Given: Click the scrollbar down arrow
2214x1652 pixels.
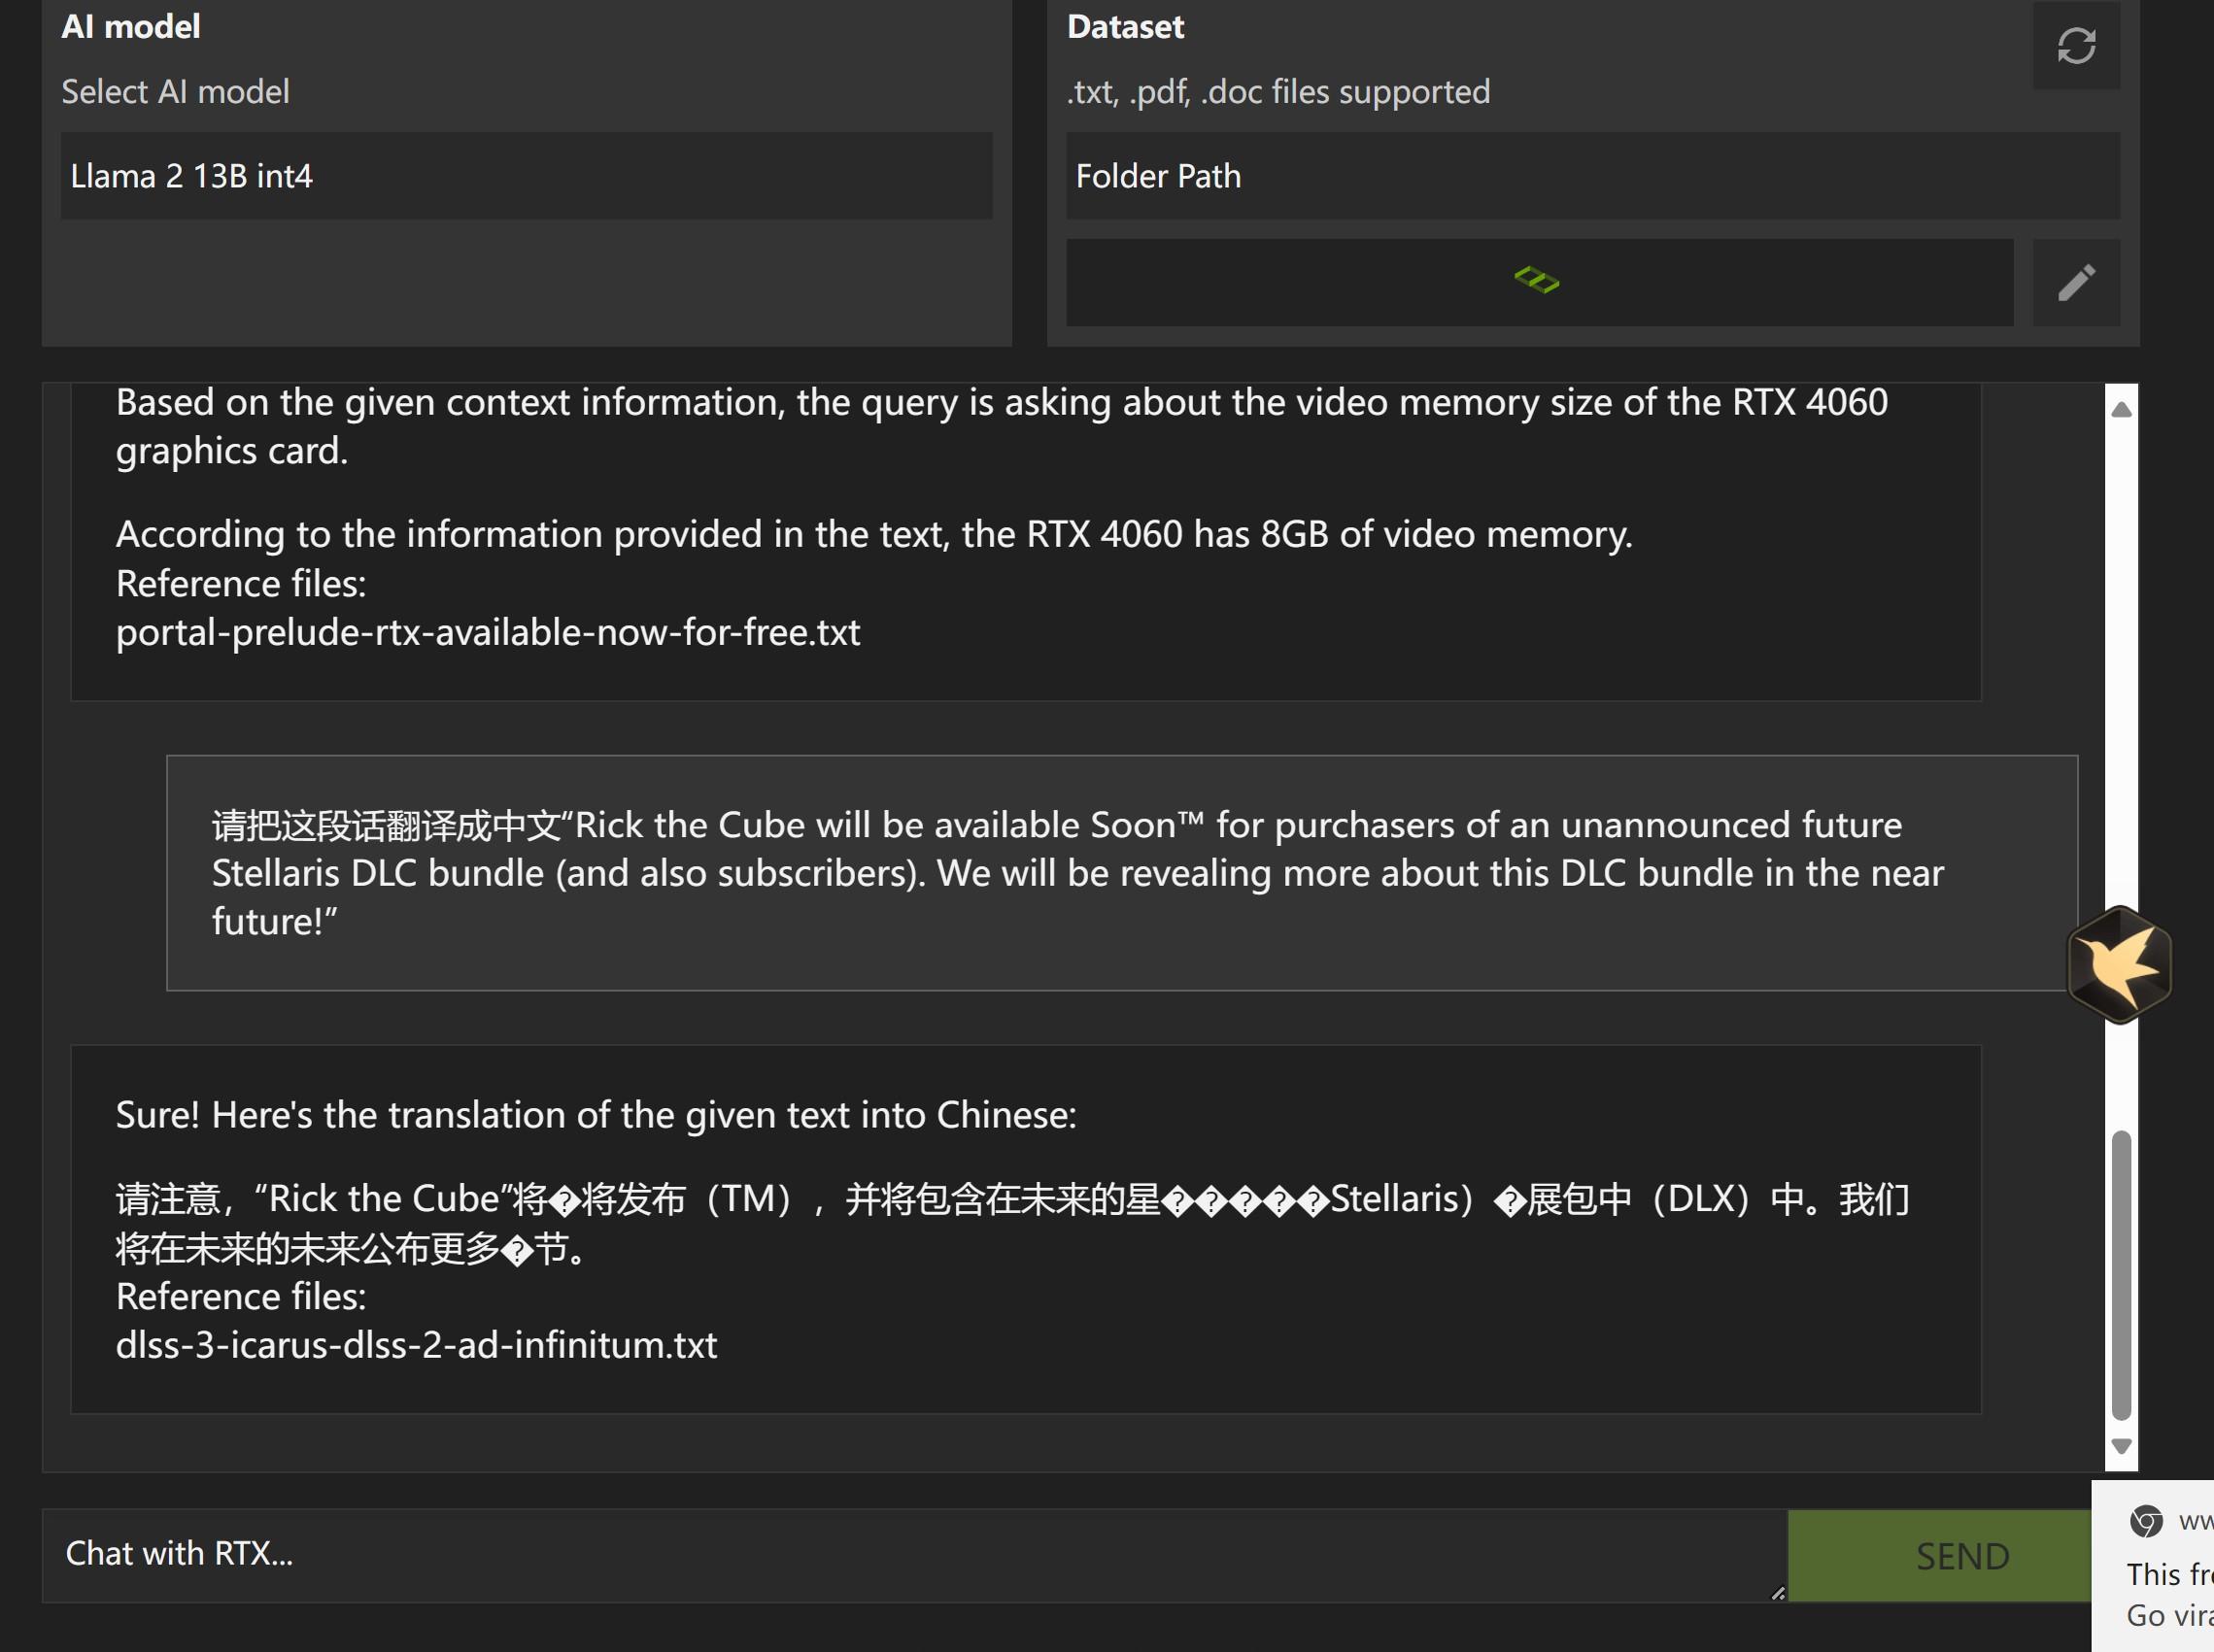Looking at the screenshot, I should point(2121,1445).
